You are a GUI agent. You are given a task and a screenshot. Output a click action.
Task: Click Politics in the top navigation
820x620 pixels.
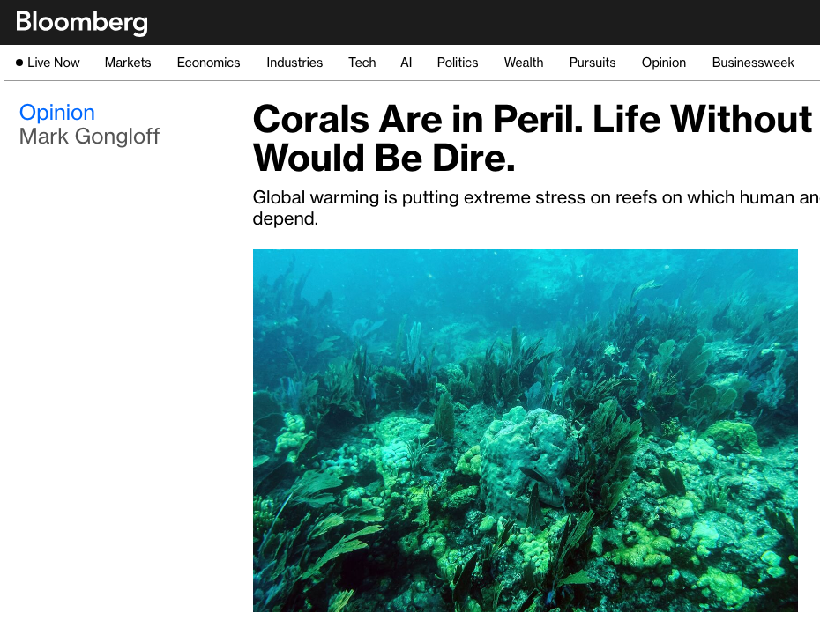click(458, 63)
